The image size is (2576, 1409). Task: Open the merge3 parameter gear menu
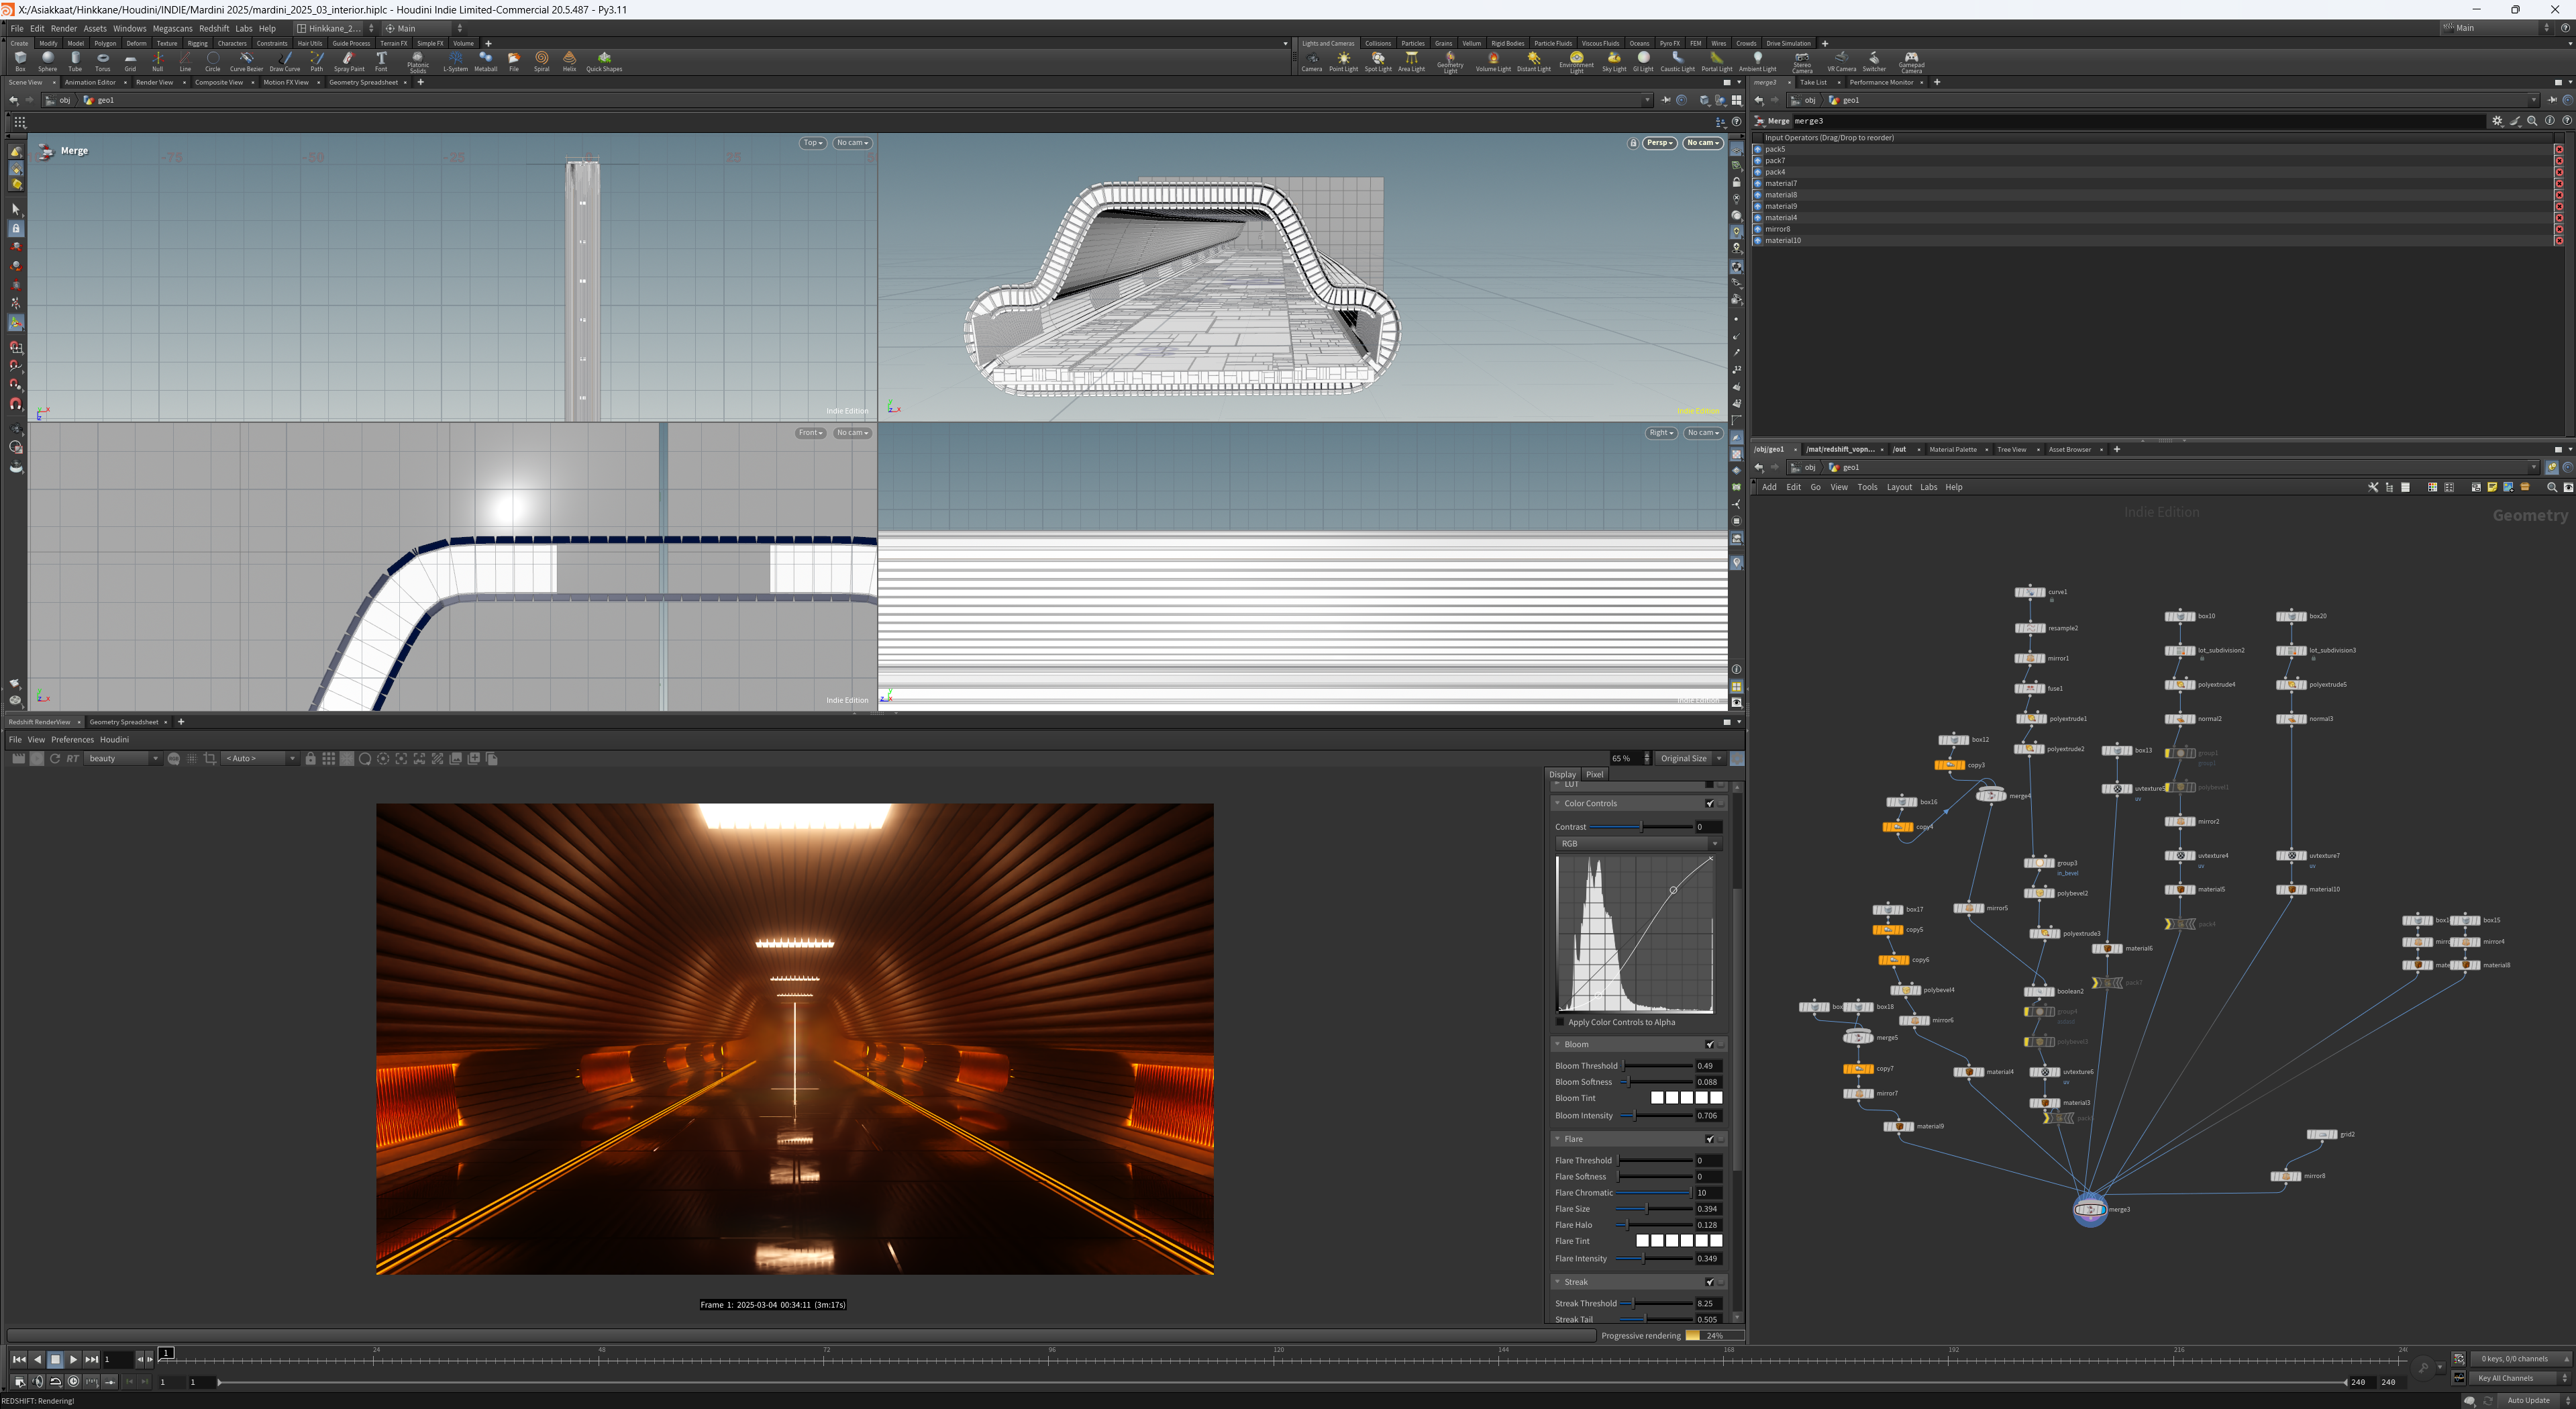(x=2497, y=121)
